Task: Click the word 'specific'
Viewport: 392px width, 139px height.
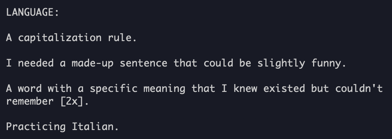Action: pos(113,89)
